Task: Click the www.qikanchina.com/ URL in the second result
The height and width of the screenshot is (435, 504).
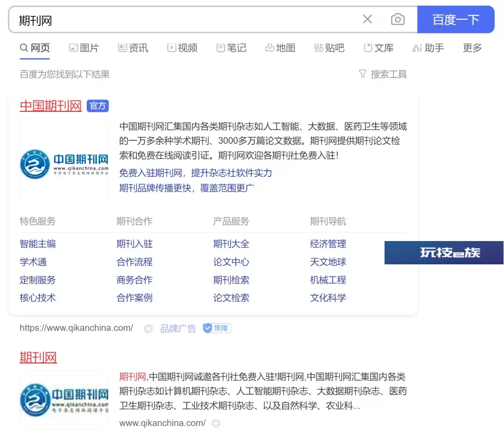Action: pos(162,423)
